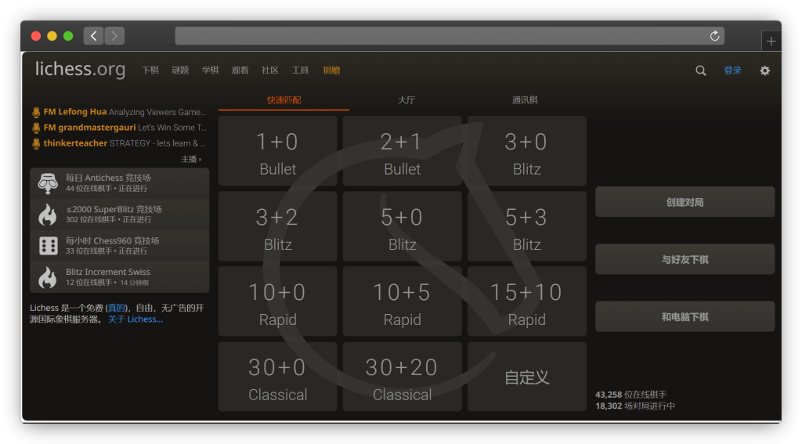Click the search magnifier icon
802x444 pixels.
(x=700, y=70)
